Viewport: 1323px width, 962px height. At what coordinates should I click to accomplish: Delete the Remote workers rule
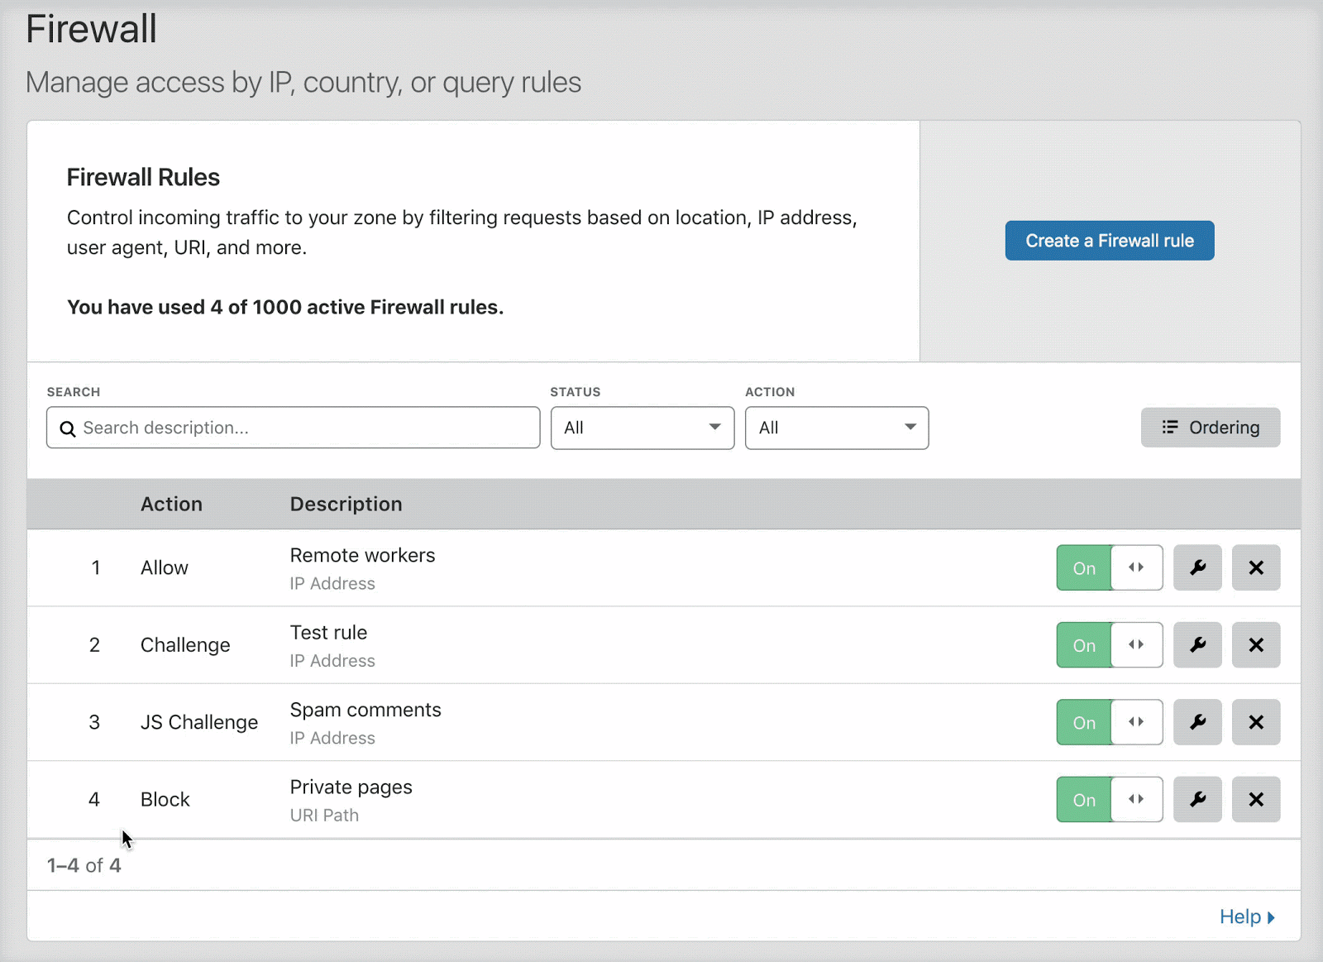[x=1256, y=567]
